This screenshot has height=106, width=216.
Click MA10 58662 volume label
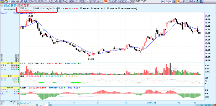[73, 63]
